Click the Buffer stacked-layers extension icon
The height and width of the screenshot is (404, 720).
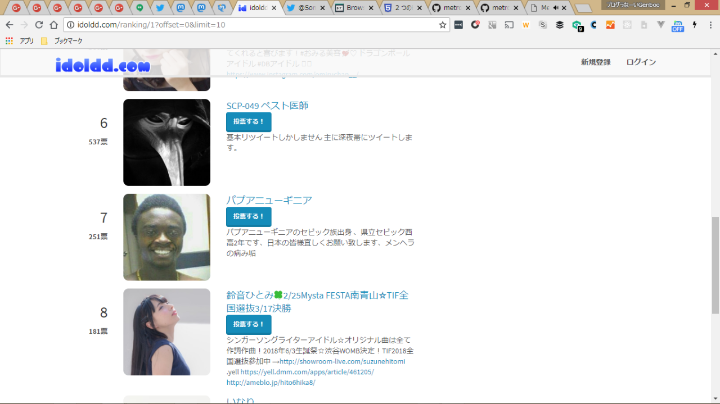[560, 25]
